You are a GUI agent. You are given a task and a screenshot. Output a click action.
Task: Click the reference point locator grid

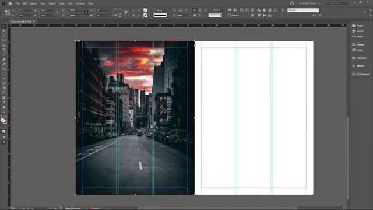coord(8,13)
